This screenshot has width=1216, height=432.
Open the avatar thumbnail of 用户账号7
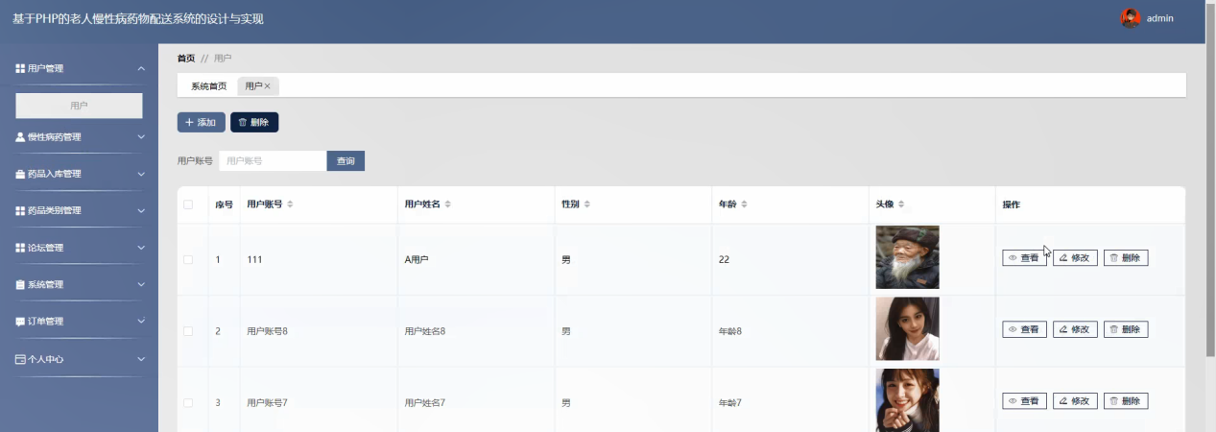[x=907, y=400]
